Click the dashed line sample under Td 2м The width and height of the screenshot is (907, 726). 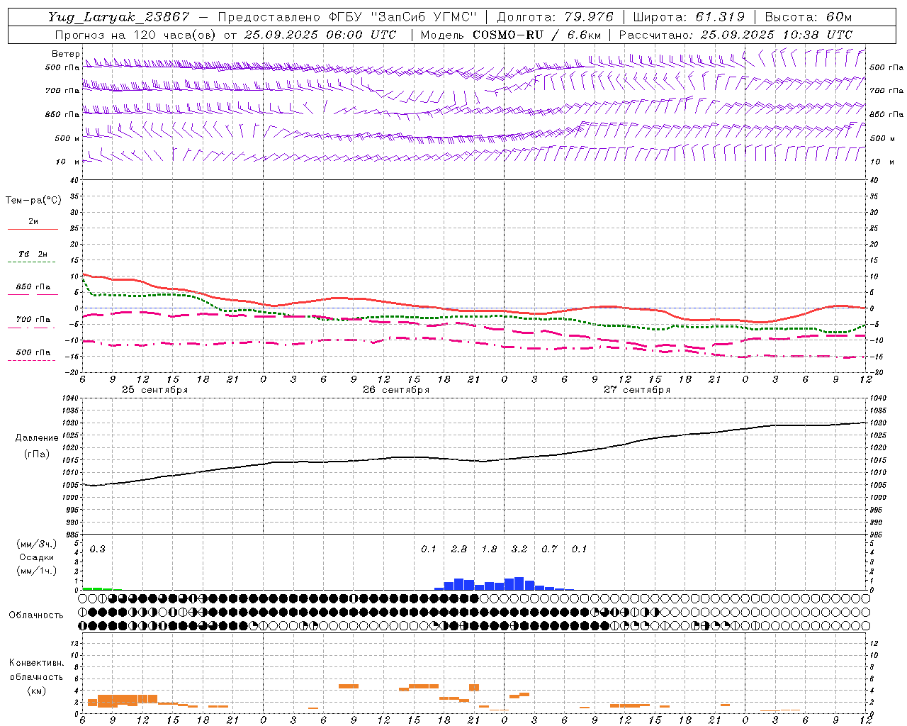(x=31, y=262)
